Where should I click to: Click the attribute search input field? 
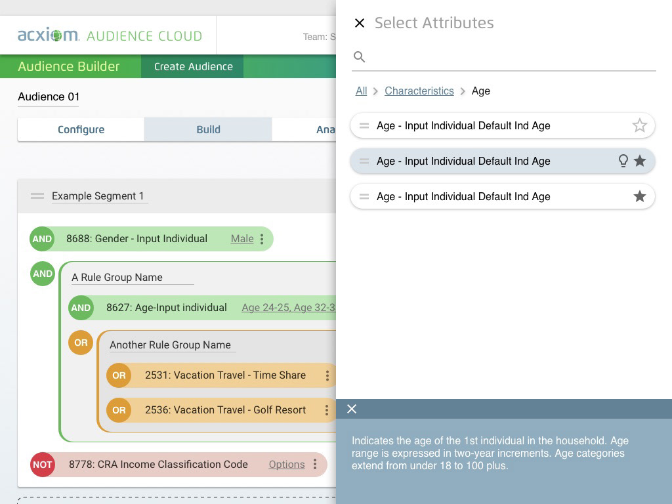point(512,57)
